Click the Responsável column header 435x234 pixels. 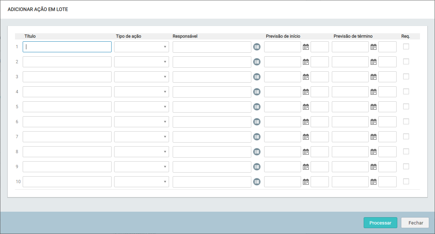(x=185, y=36)
